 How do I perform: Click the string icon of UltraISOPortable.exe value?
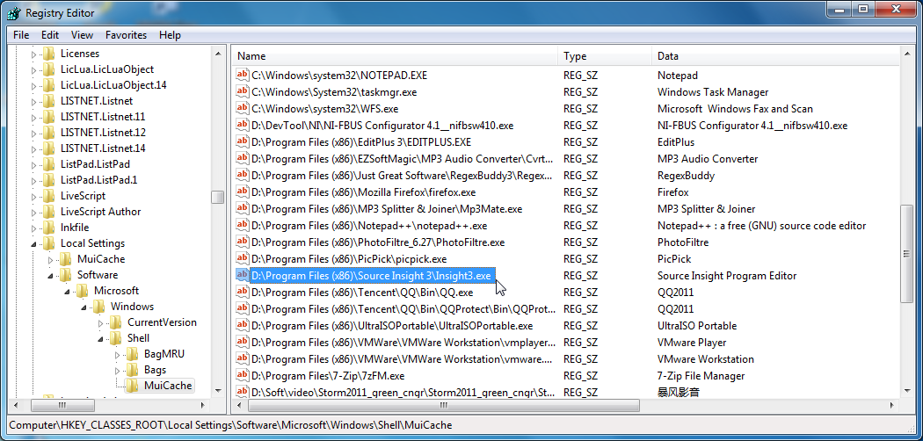[242, 325]
